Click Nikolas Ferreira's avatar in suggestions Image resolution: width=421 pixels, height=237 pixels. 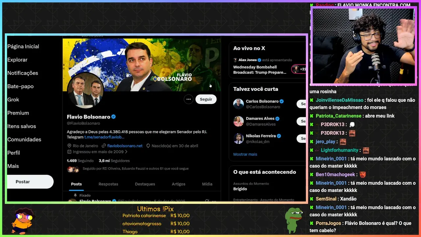click(x=238, y=138)
